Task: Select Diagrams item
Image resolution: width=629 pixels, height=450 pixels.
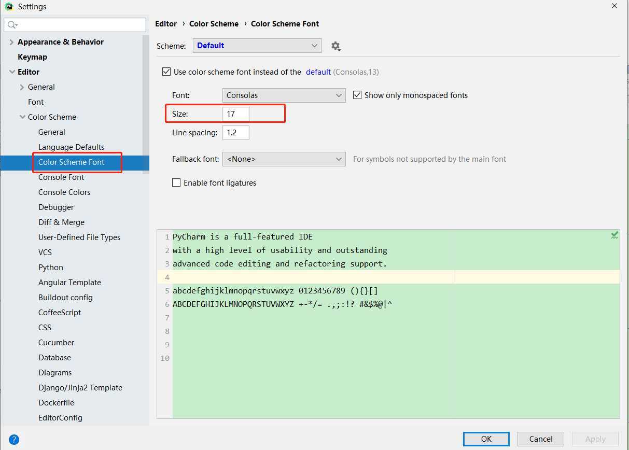Action: tap(55, 373)
